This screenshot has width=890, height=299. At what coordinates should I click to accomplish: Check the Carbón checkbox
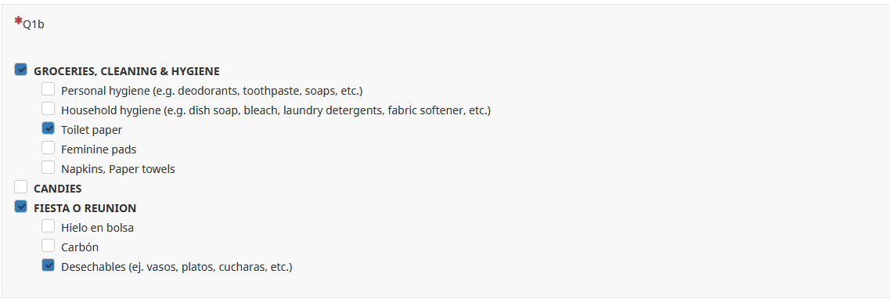click(49, 246)
